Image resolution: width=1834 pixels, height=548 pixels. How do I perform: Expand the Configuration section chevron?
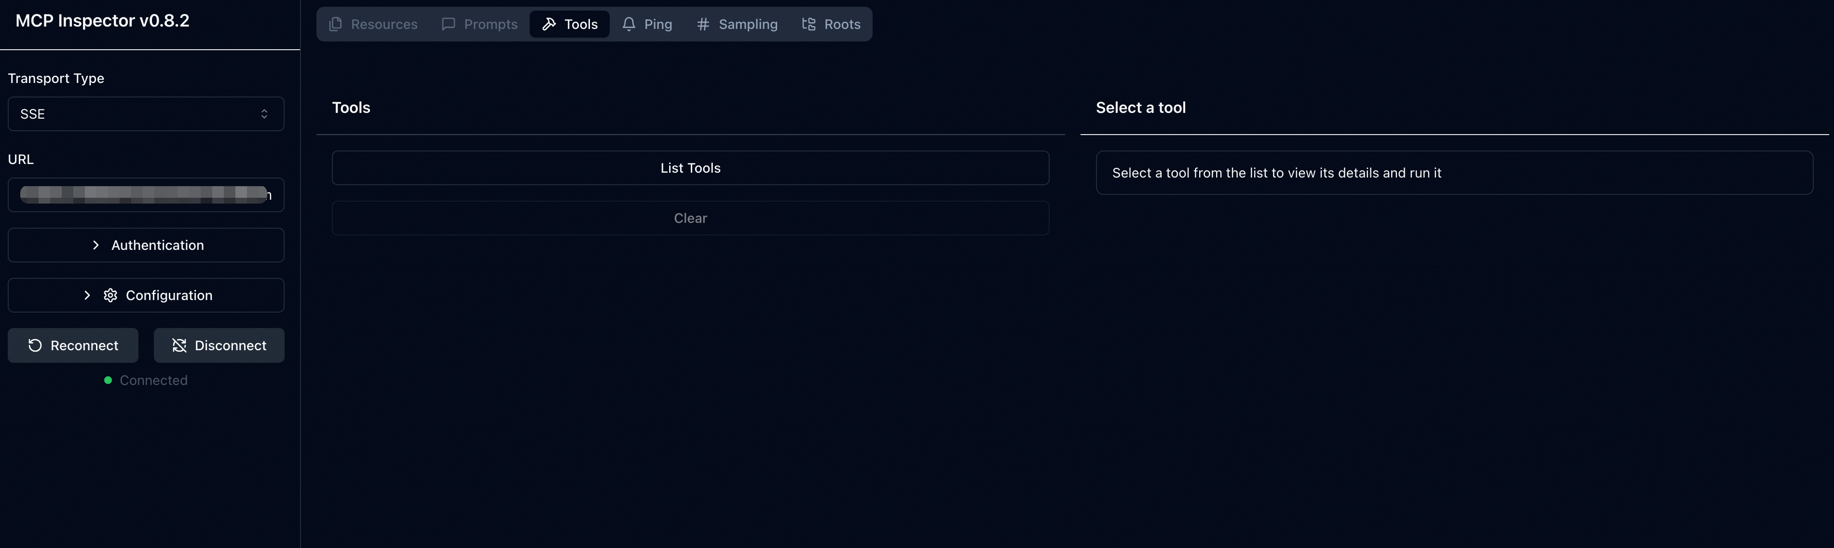87,295
